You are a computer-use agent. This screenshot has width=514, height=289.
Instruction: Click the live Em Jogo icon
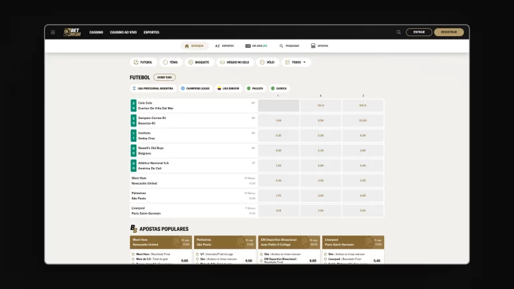[x=248, y=46]
